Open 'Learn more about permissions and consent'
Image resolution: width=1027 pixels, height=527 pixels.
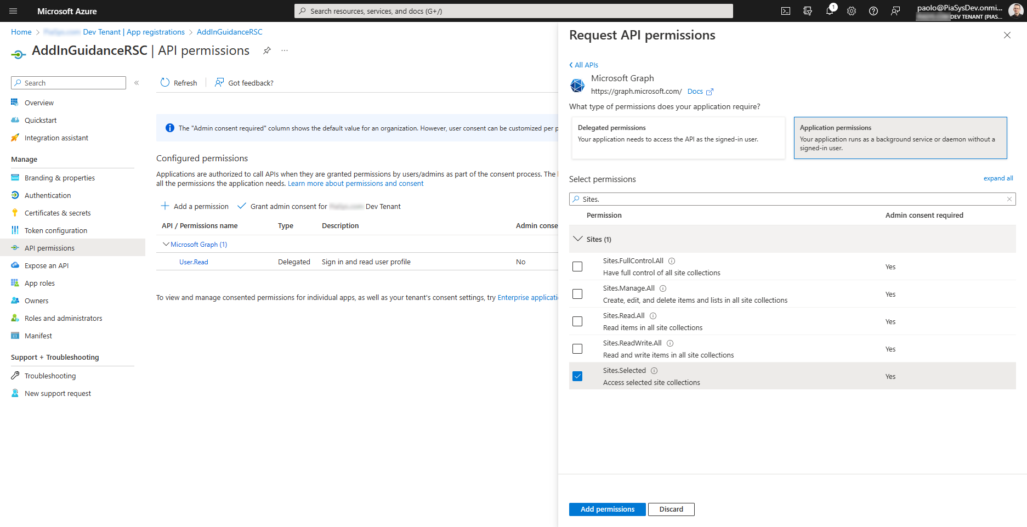[x=355, y=183]
